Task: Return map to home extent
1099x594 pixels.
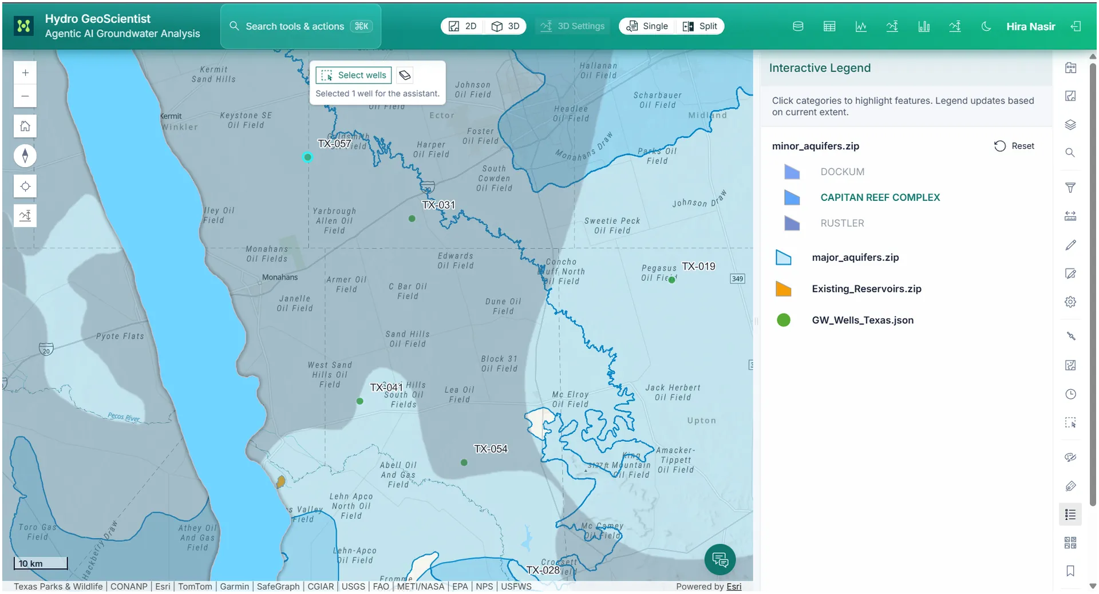Action: tap(25, 126)
